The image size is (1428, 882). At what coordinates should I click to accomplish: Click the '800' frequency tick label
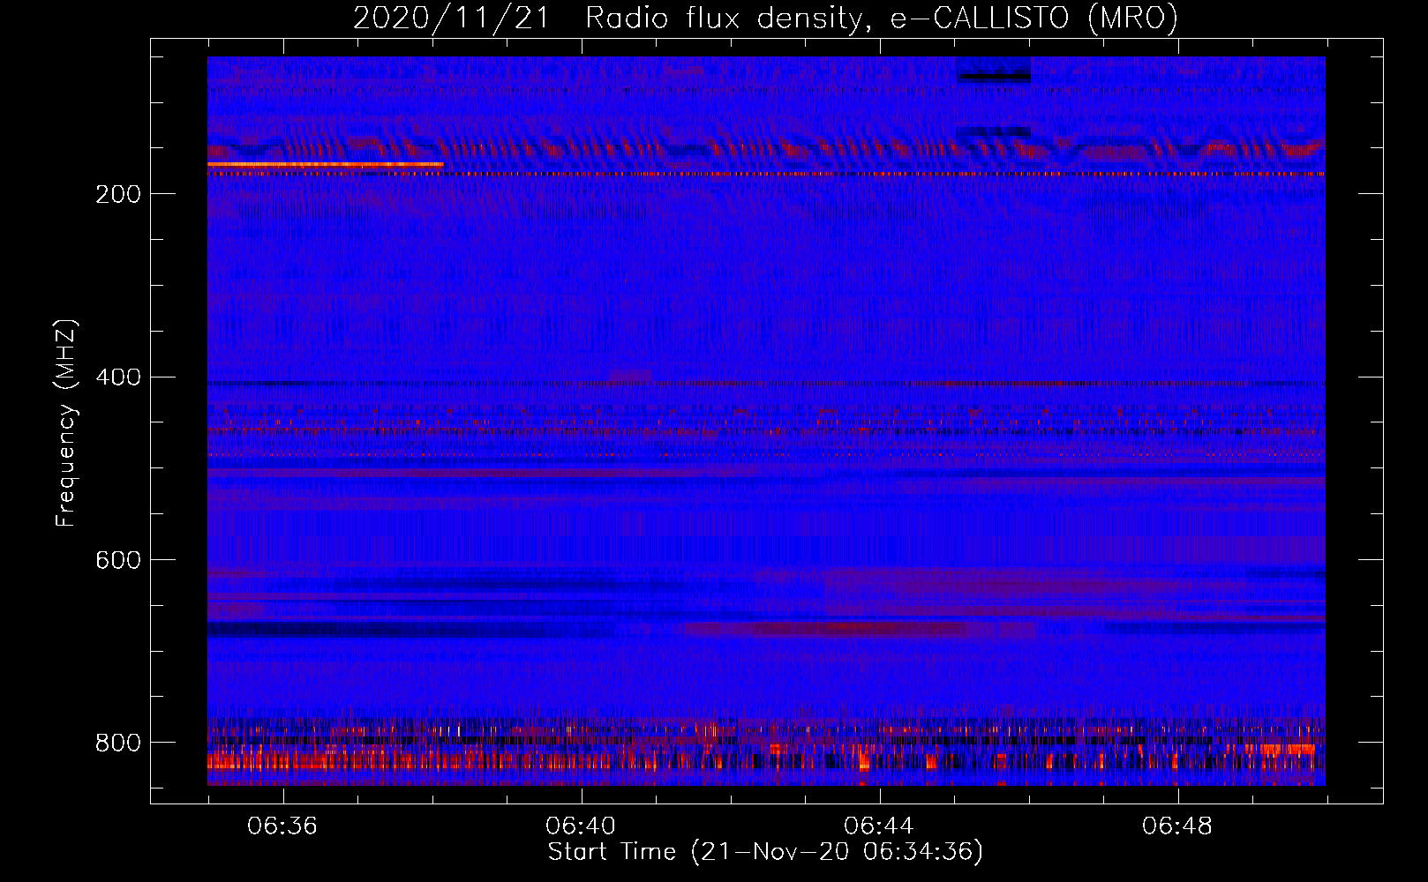pos(118,743)
